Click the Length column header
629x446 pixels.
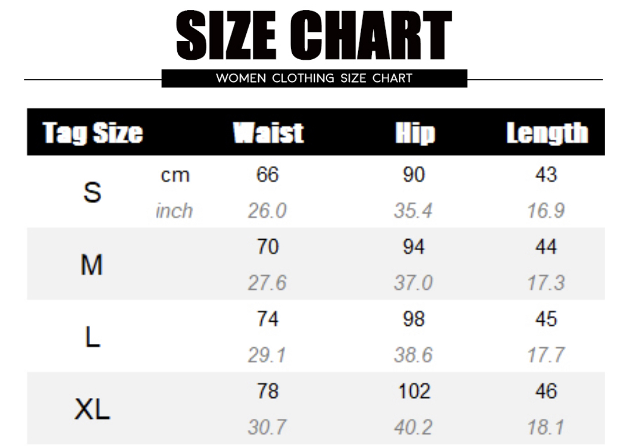[547, 132]
